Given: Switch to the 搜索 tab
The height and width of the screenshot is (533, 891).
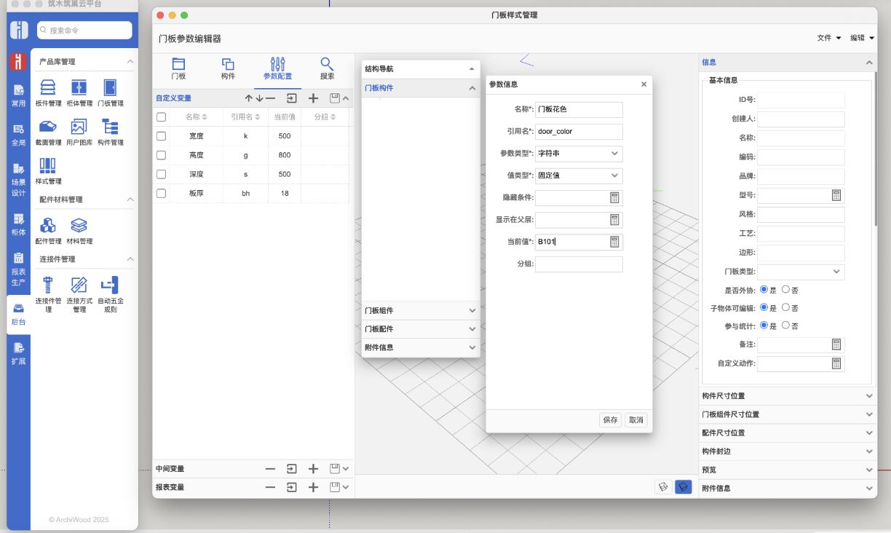Looking at the screenshot, I should (327, 68).
